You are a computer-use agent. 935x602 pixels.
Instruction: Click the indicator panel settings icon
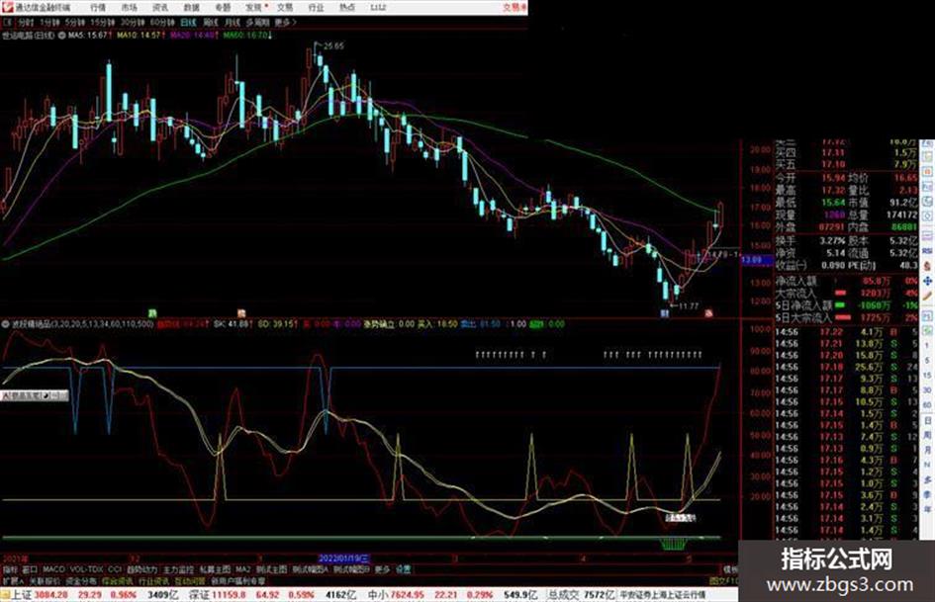click(6, 325)
